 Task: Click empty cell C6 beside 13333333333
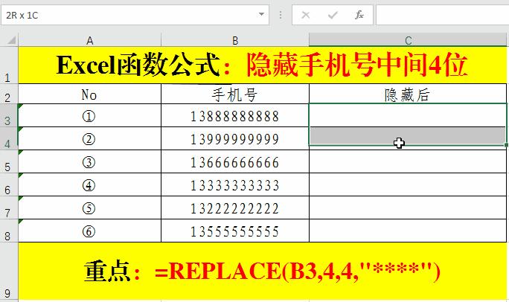click(408, 184)
